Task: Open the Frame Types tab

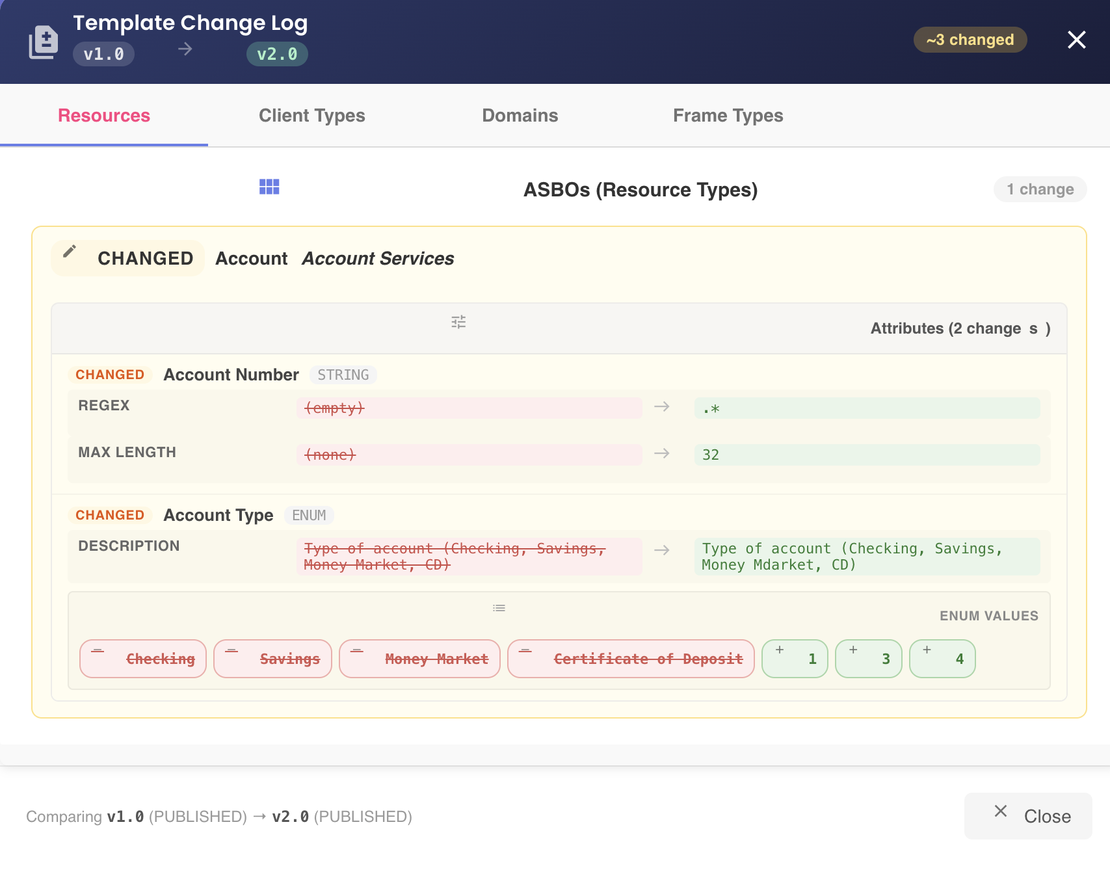Action: (728, 116)
